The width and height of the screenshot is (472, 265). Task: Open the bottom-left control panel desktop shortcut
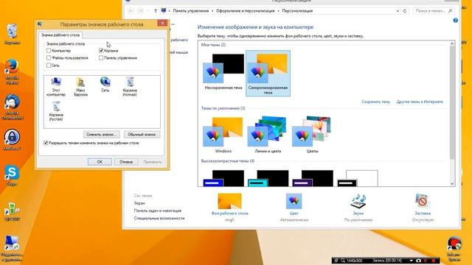click(x=12, y=249)
